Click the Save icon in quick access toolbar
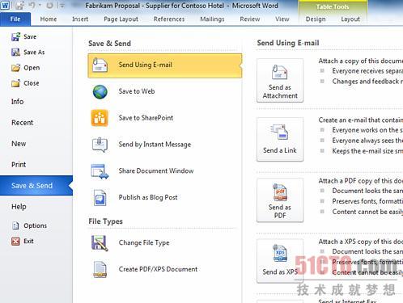This screenshot has width=403, height=303. [x=19, y=6]
